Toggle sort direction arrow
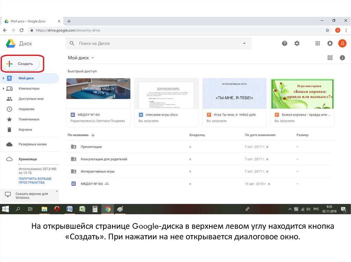The width and height of the screenshot is (351, 262). pos(93,135)
